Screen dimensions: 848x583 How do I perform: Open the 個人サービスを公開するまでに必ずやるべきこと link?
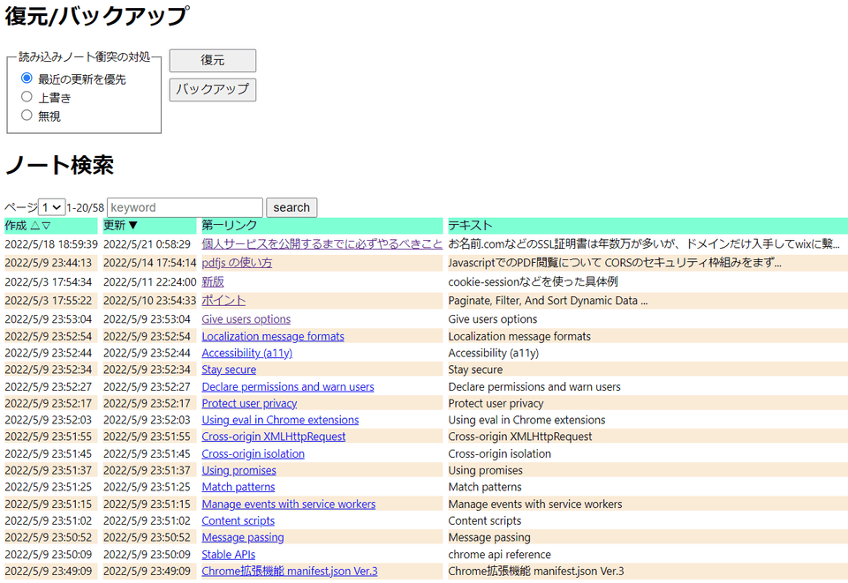coord(322,244)
